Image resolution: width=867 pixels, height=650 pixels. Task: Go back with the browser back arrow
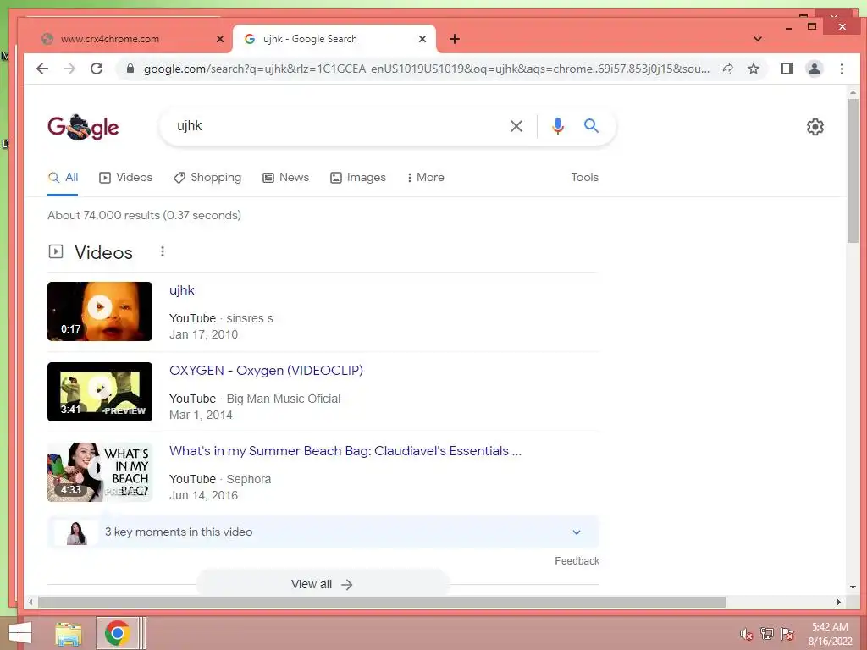tap(42, 69)
